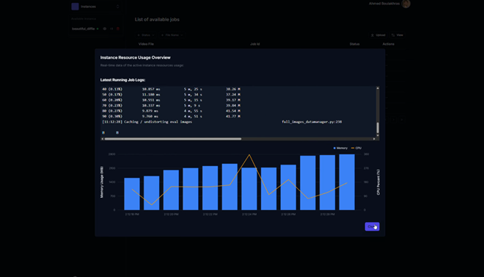
Task: Click the 700 value on memory axis
Action: (113, 196)
